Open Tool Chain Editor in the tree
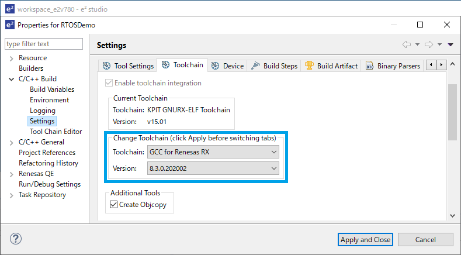 [x=56, y=132]
